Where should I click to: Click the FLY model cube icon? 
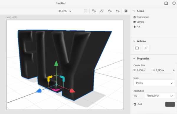135,27
